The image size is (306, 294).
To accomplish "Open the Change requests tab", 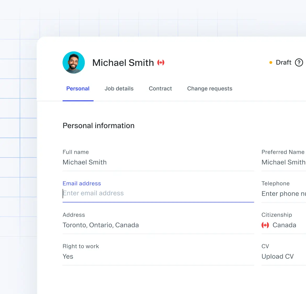I will (210, 89).
